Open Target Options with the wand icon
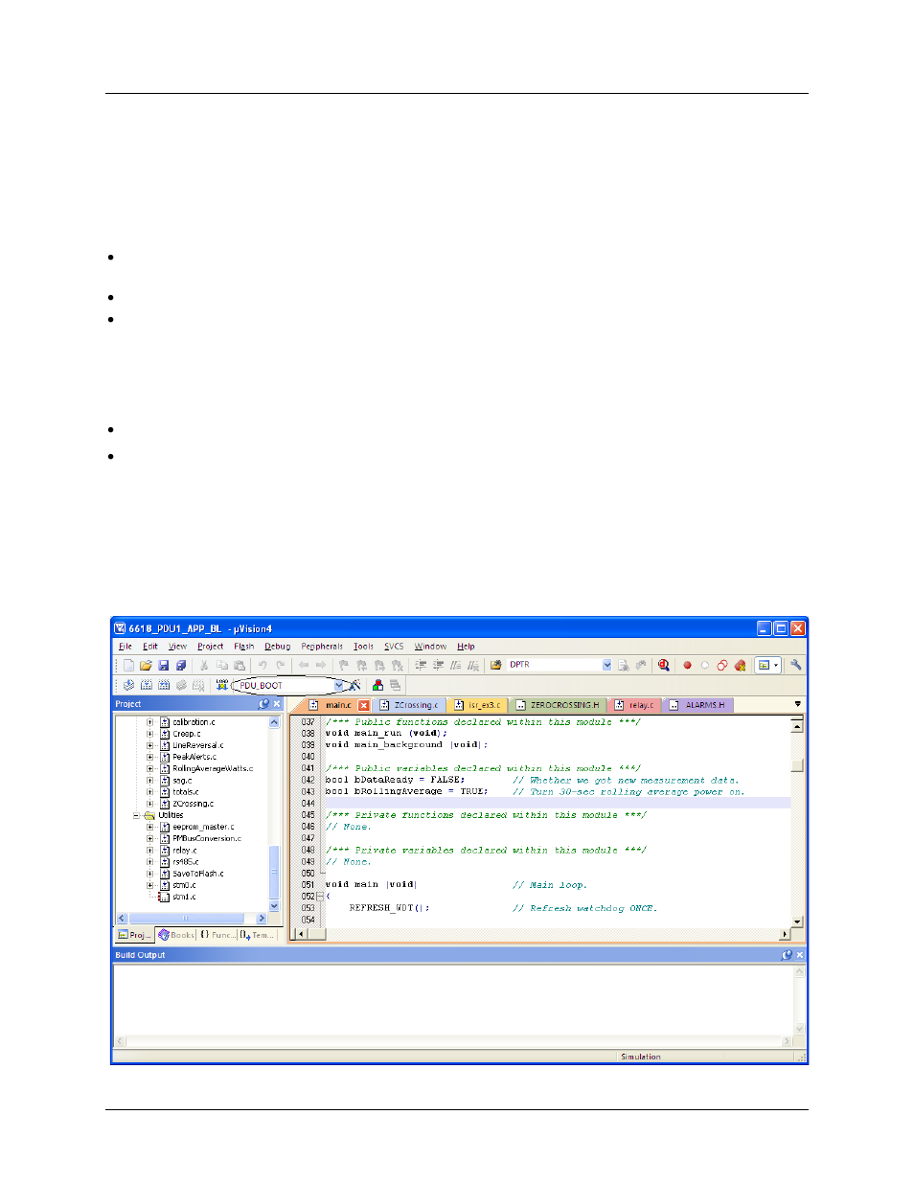The height and width of the screenshot is (1183, 914). 354,685
